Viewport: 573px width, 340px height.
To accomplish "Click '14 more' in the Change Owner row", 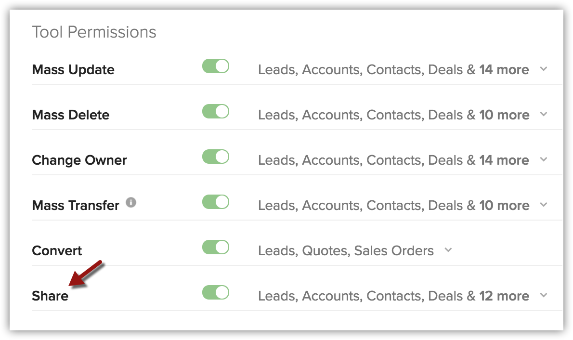I will pos(504,160).
